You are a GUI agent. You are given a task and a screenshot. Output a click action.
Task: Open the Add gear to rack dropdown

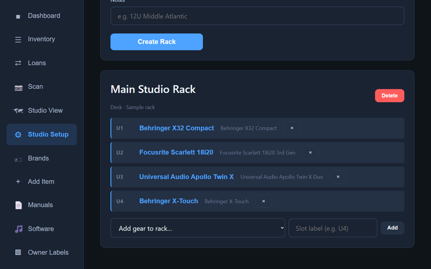(x=198, y=228)
